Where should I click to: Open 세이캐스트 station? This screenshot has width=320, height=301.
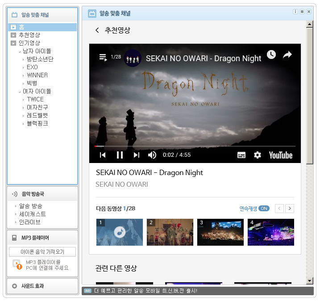[33, 214]
